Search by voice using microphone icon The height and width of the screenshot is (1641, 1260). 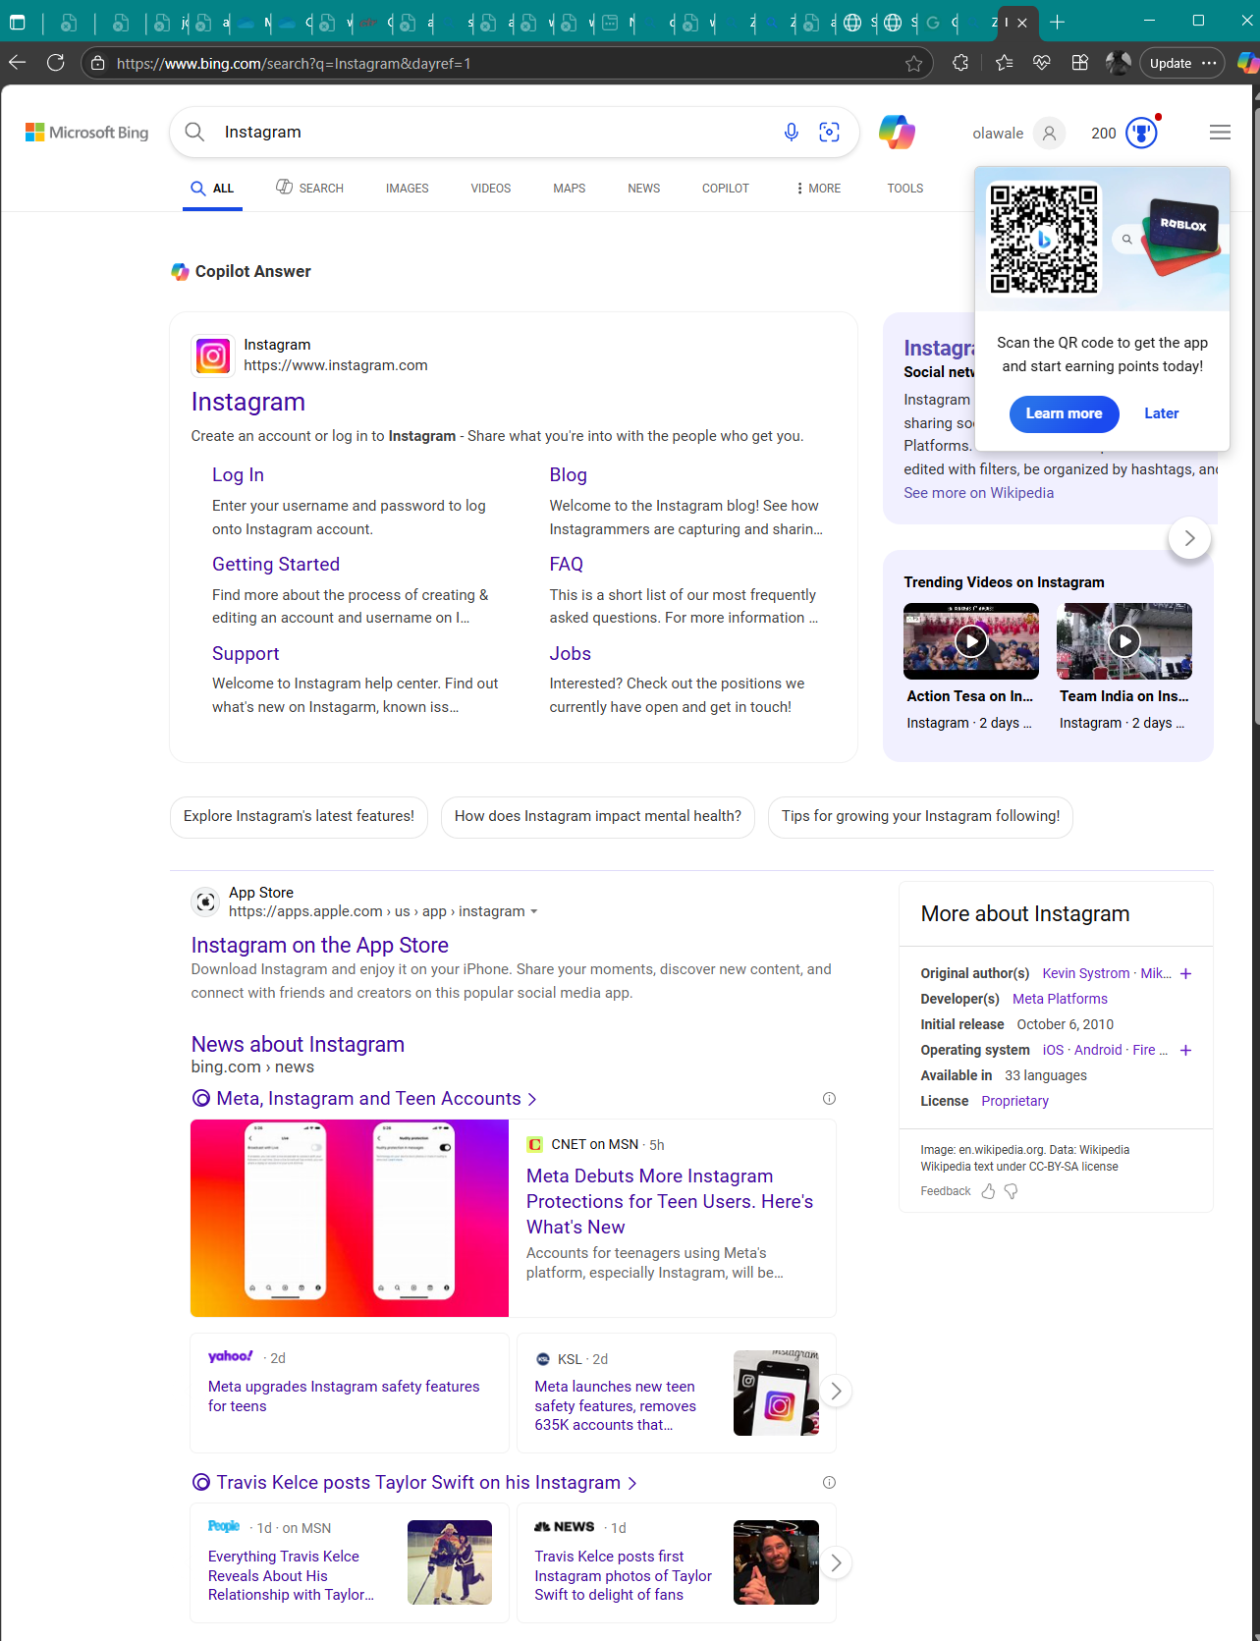792,132
